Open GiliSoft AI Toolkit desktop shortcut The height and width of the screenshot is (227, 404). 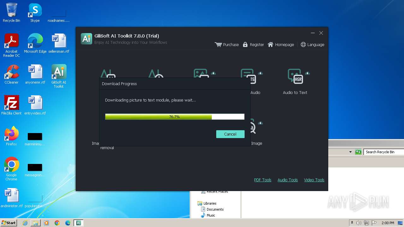click(x=59, y=76)
